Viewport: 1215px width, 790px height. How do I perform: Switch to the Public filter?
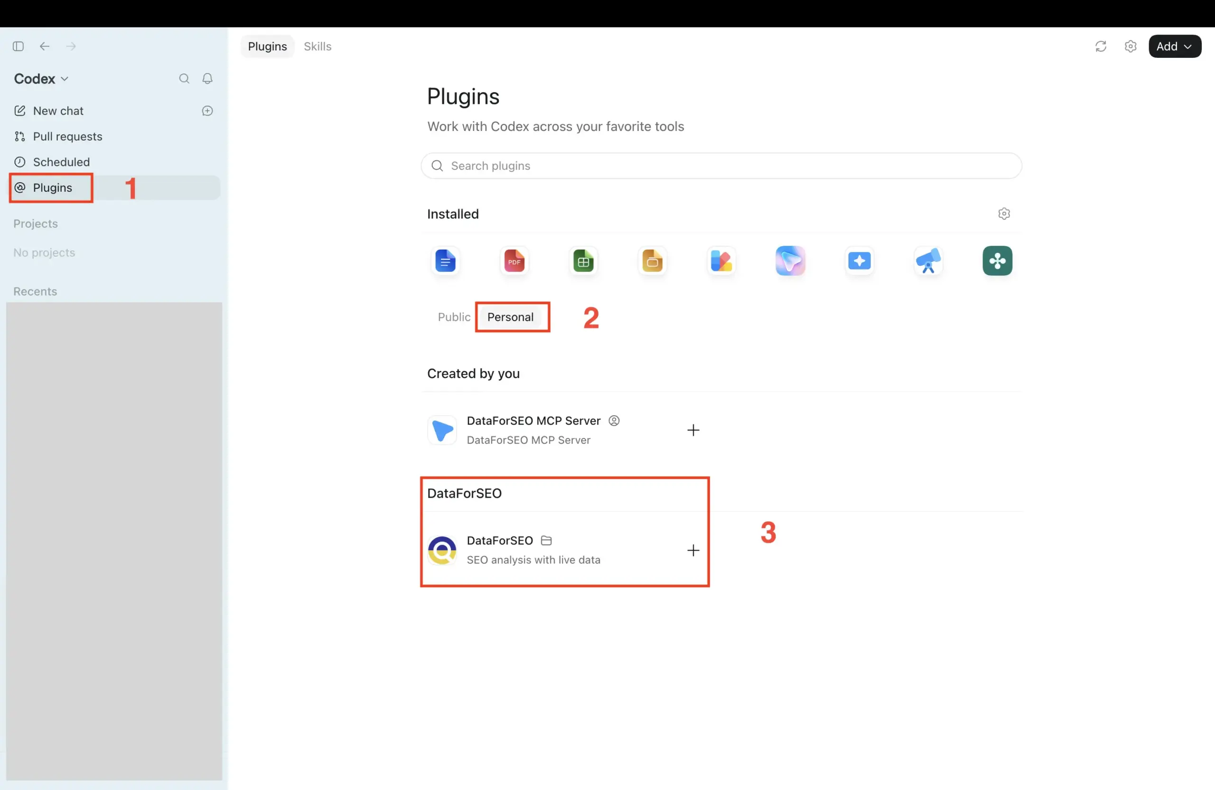click(x=454, y=317)
